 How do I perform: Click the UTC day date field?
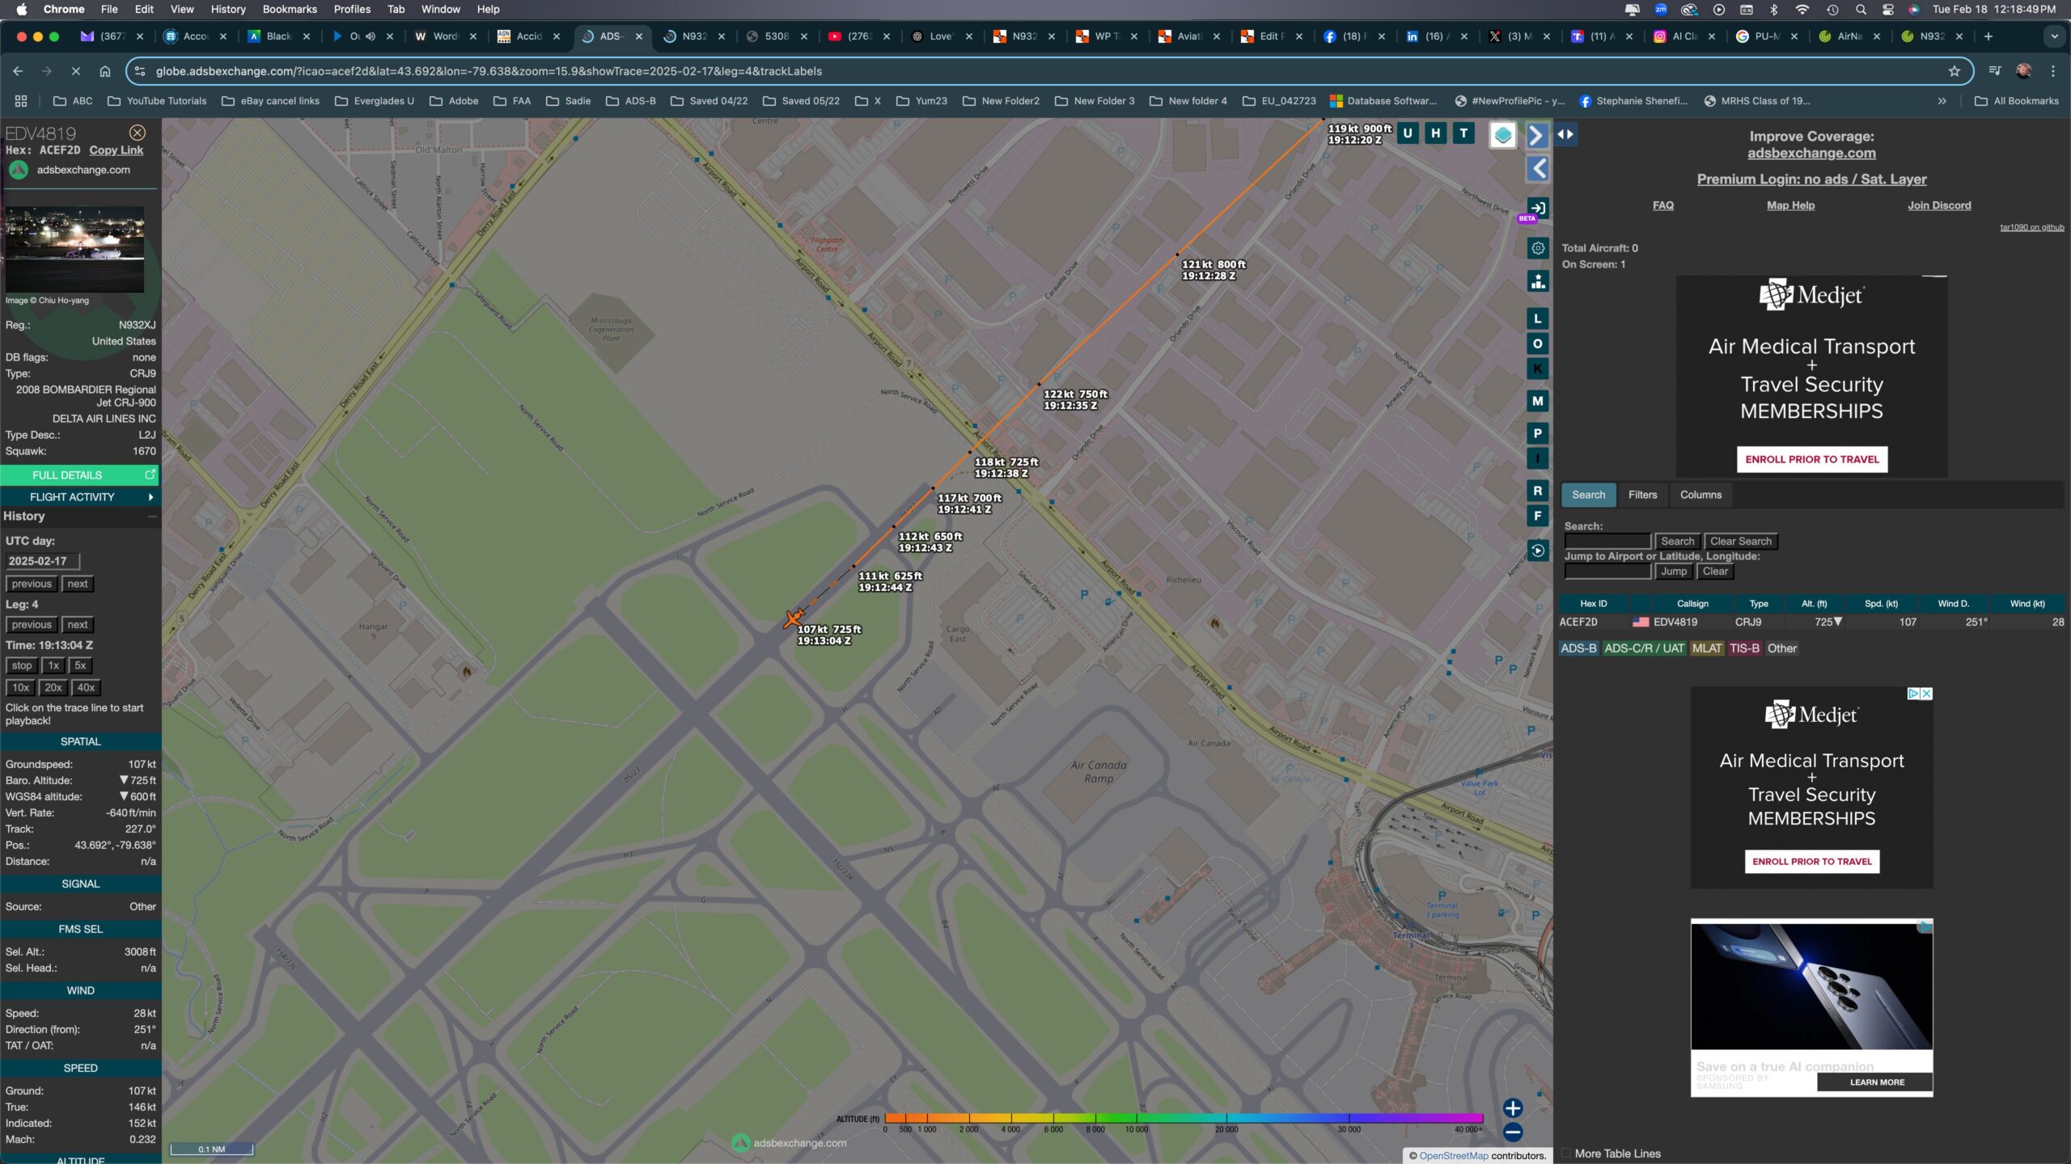pyautogui.click(x=42, y=561)
